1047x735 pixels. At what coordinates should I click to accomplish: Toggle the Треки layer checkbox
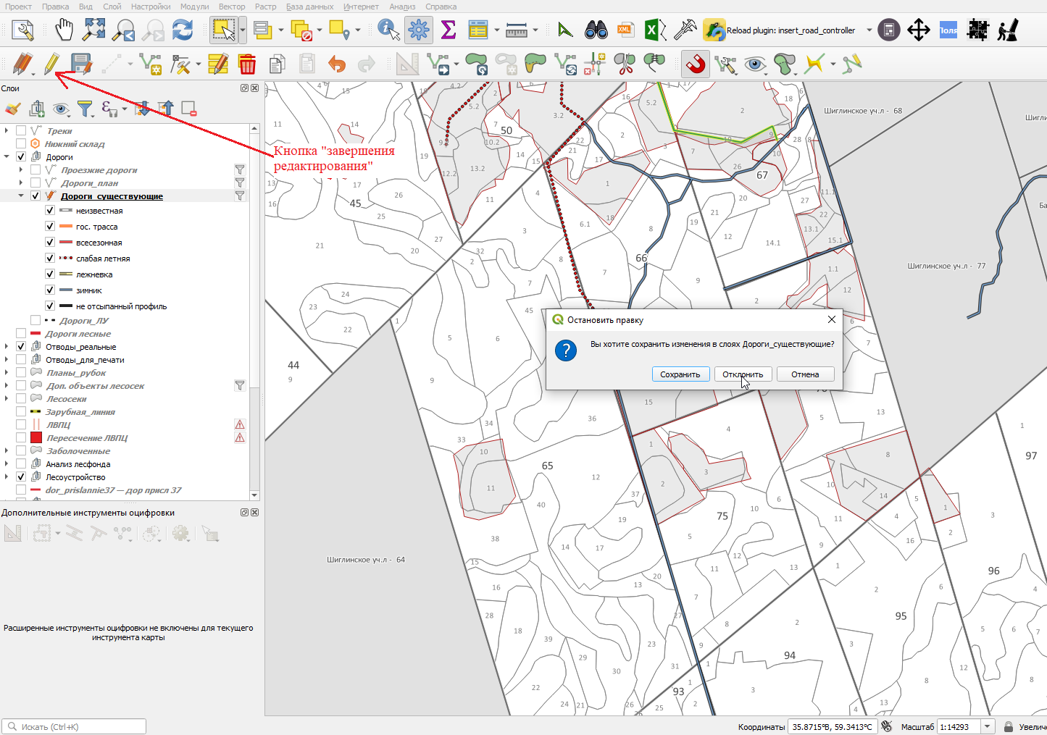[x=21, y=131]
